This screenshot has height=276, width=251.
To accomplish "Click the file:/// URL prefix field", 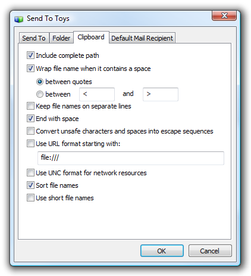I will [x=131, y=158].
